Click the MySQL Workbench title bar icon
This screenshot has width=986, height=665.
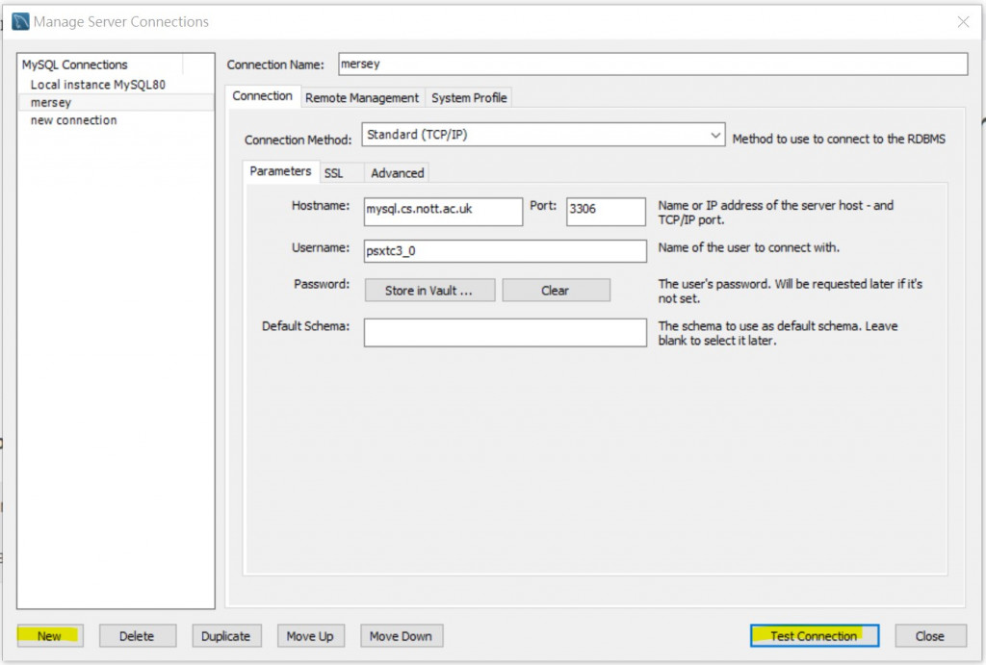pyautogui.click(x=20, y=21)
